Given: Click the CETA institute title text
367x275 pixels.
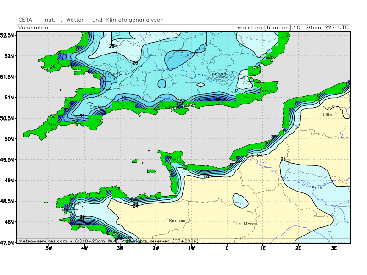Looking at the screenshot, I should point(95,20).
